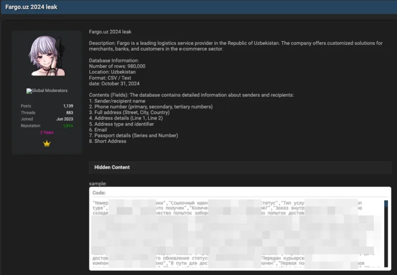Click the Database Information: heading
This screenshot has width=397, height=275.
(x=114, y=60)
